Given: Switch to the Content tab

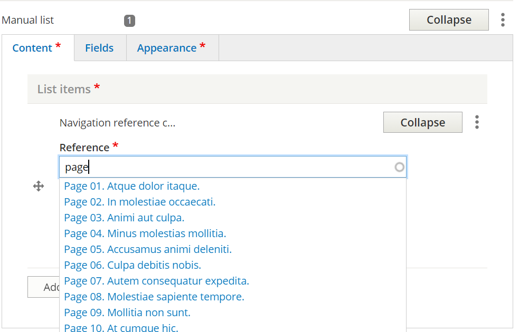Looking at the screenshot, I should click(x=36, y=48).
